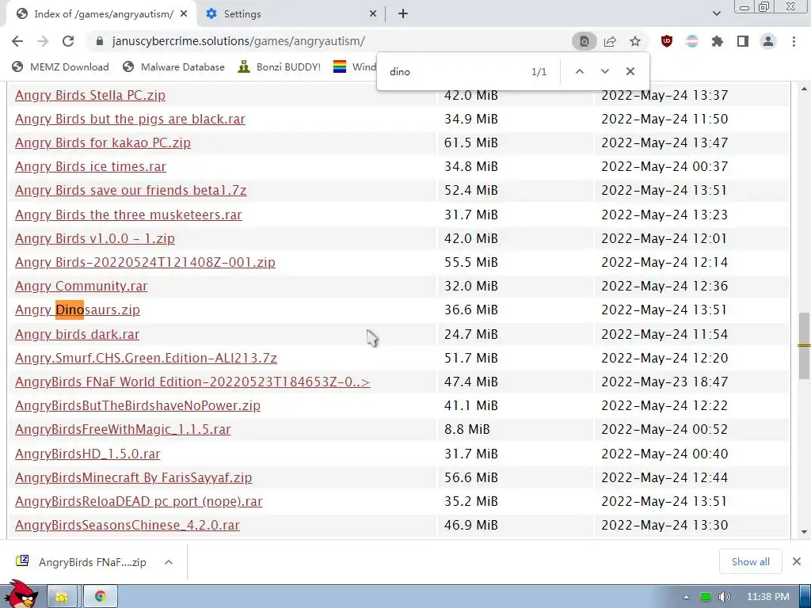Screen dimensions: 811x608
Task: Bookmark this page with the star
Action: [635, 41]
